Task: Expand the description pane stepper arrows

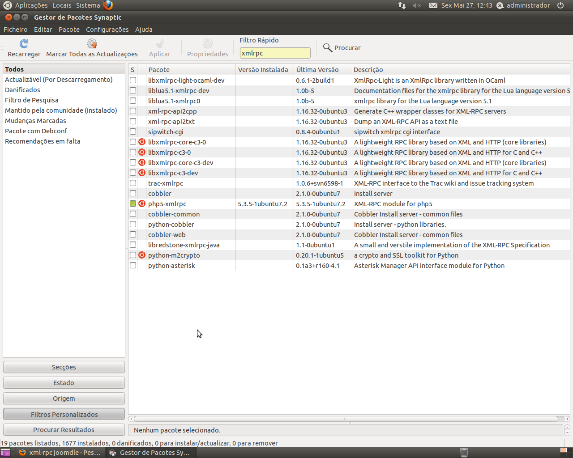Action: (x=567, y=430)
